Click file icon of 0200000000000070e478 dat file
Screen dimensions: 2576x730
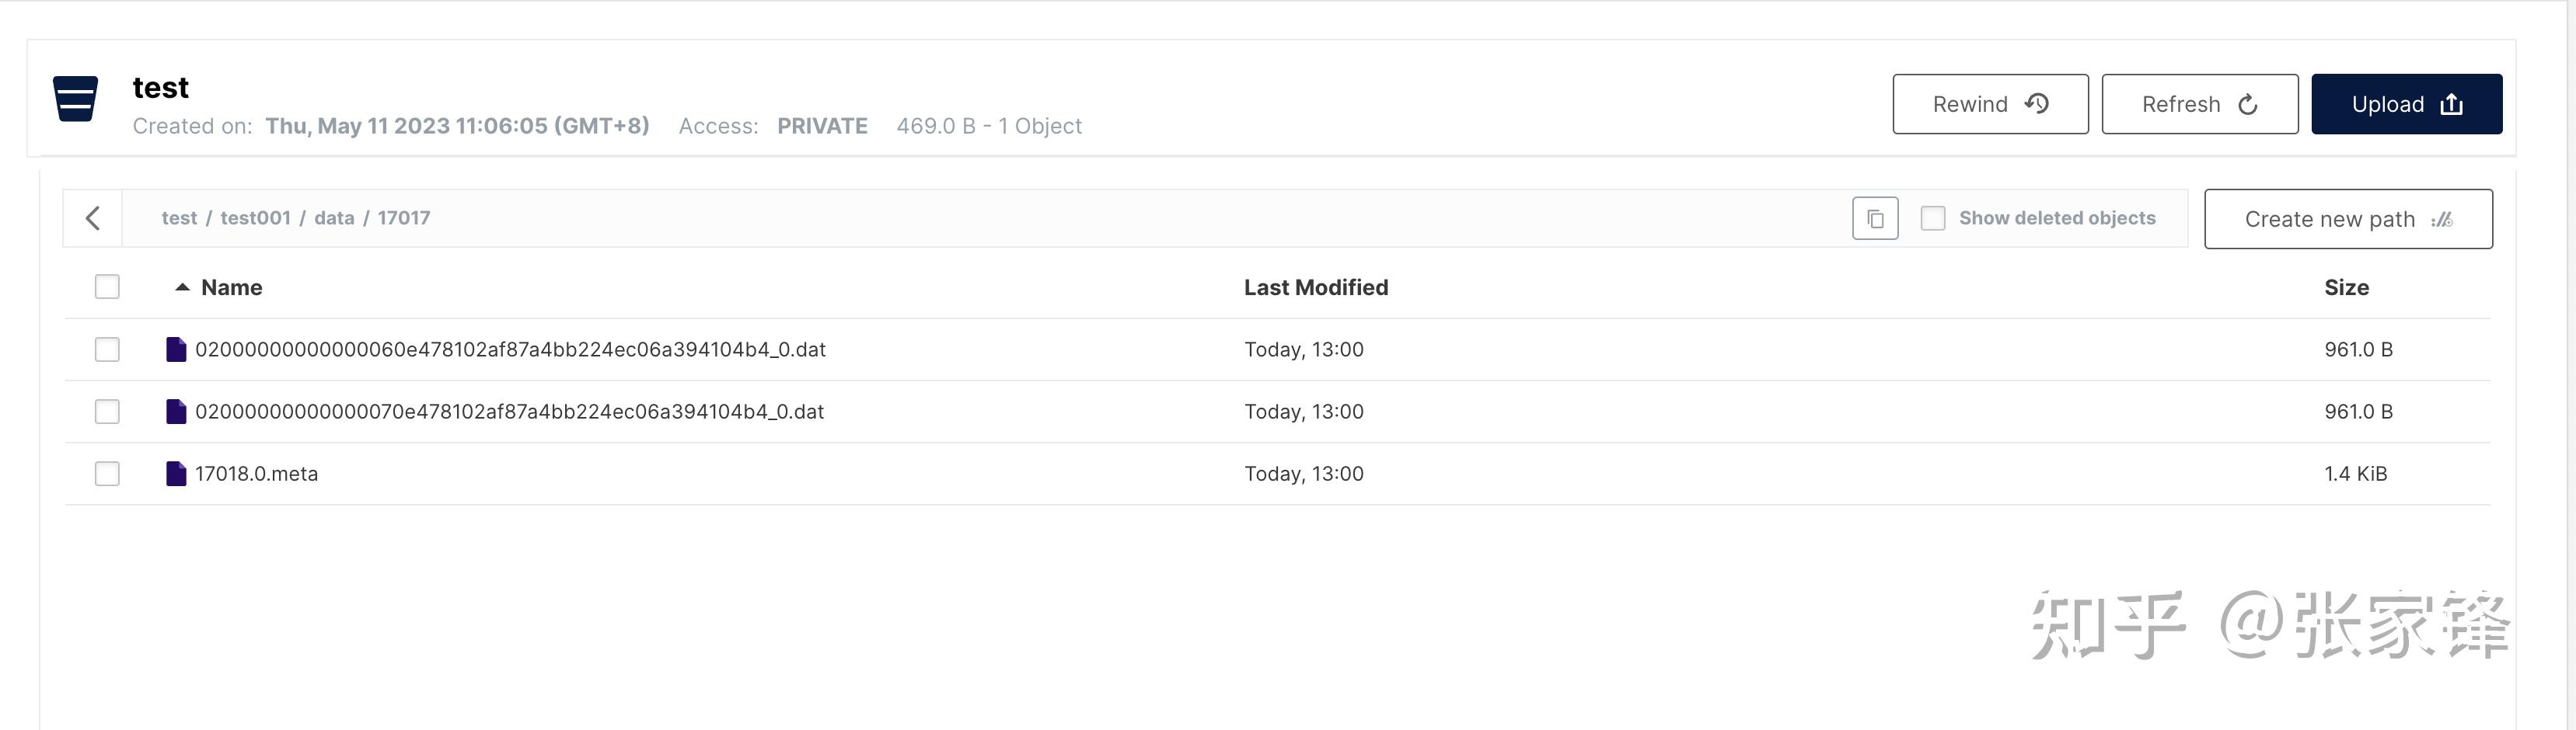tap(176, 412)
